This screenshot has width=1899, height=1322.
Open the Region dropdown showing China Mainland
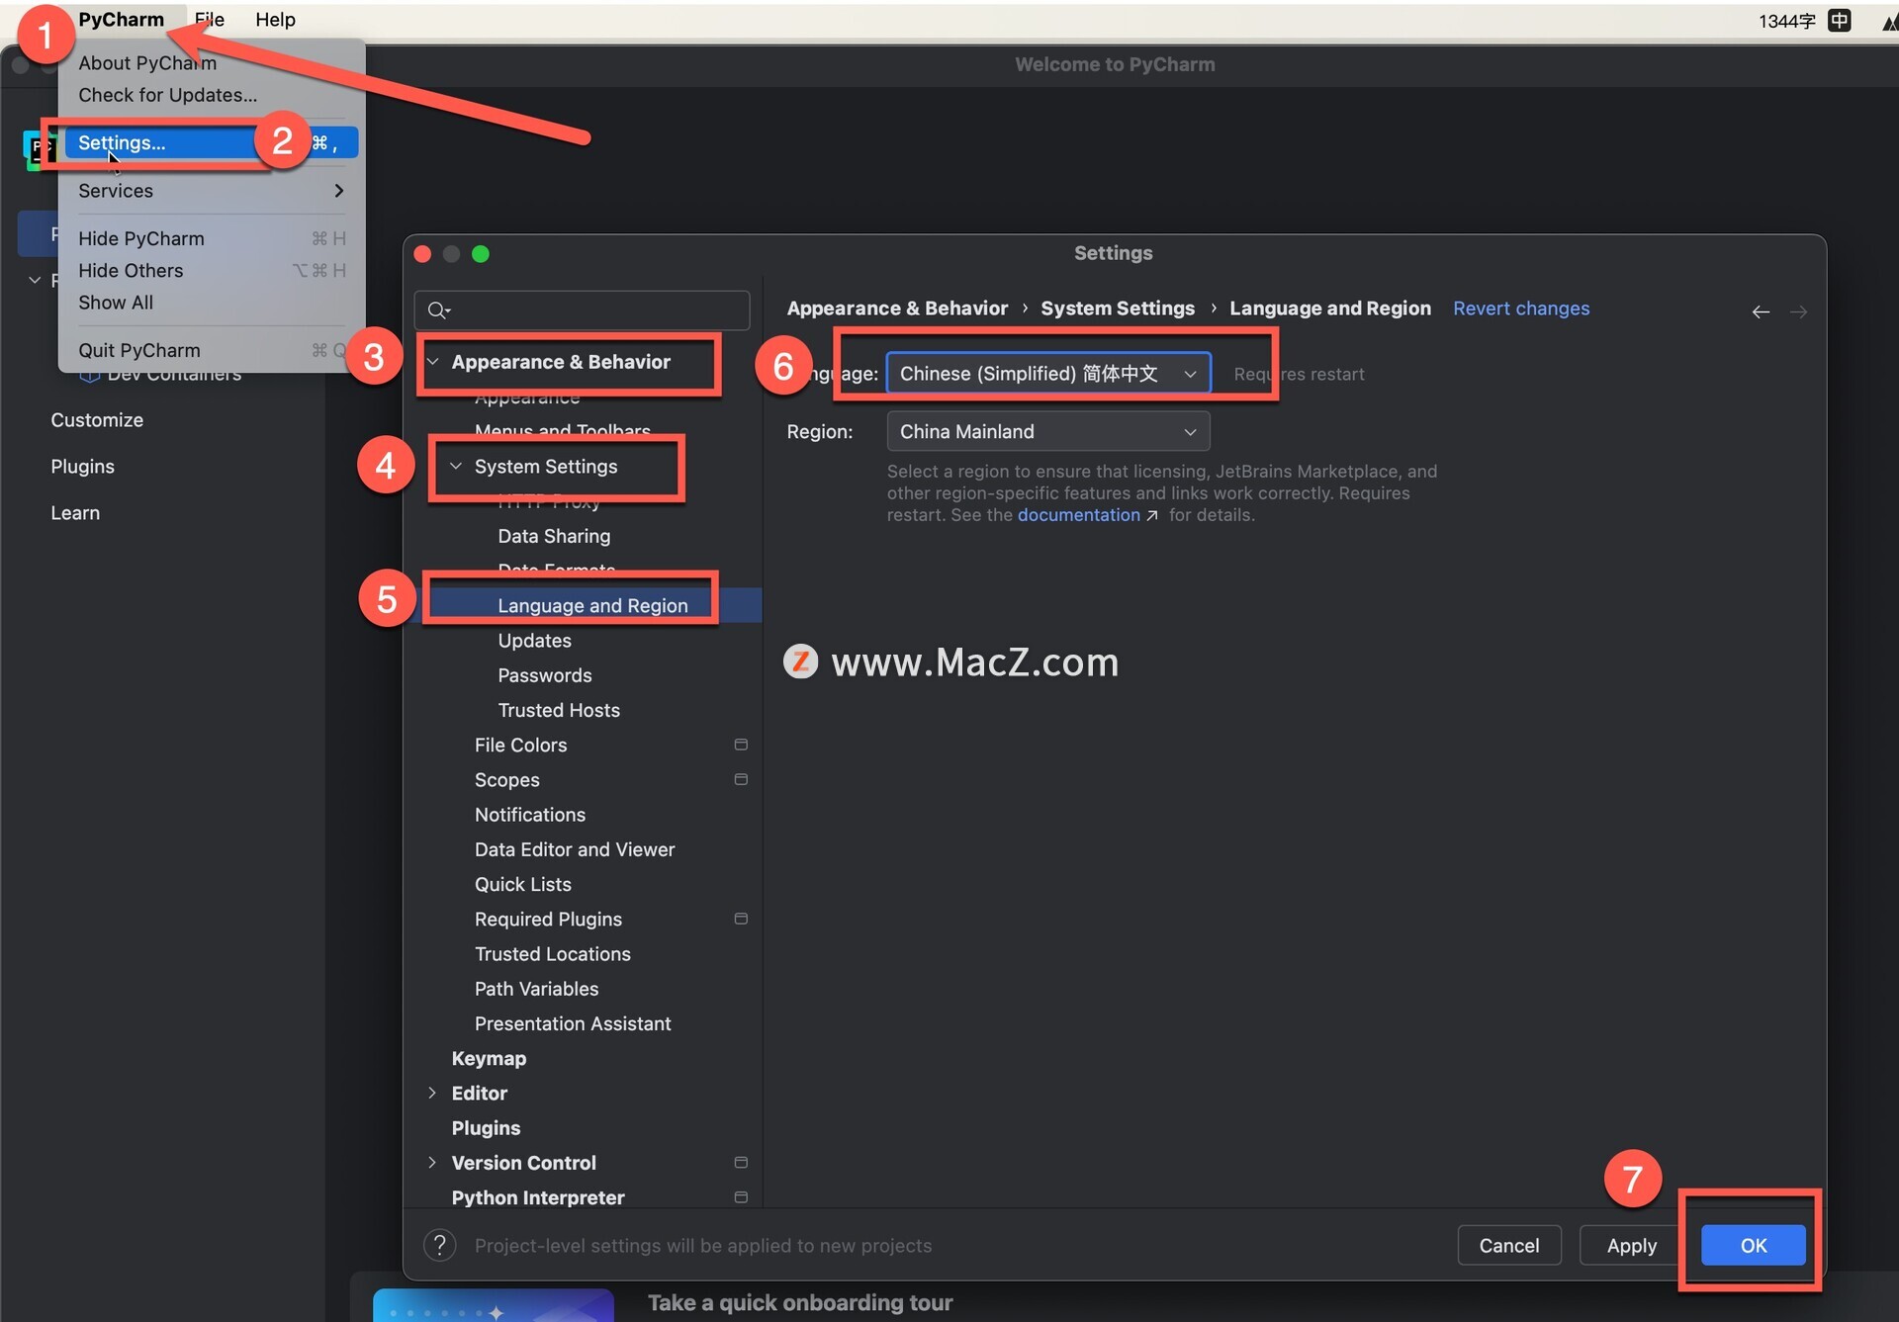point(1048,431)
